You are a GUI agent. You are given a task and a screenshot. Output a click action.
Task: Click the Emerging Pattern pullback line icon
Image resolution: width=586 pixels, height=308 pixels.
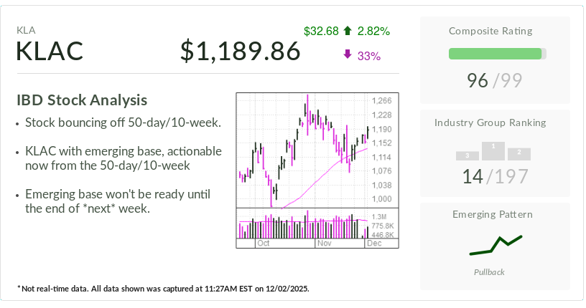[496, 245]
